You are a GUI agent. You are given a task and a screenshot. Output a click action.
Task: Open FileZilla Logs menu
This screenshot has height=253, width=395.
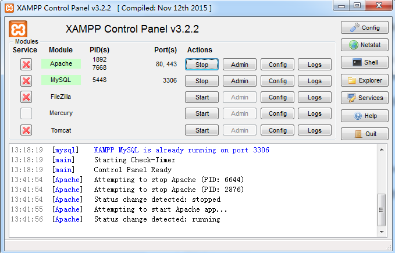[x=315, y=97]
